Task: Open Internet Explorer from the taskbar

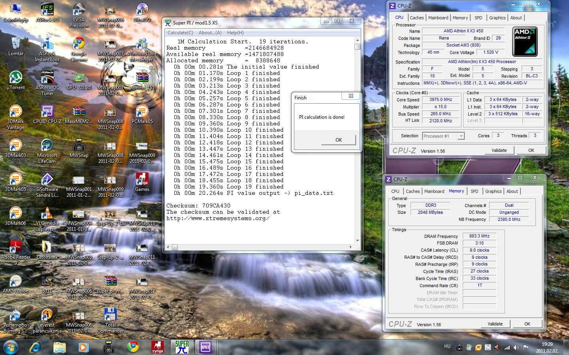Action: point(36,347)
